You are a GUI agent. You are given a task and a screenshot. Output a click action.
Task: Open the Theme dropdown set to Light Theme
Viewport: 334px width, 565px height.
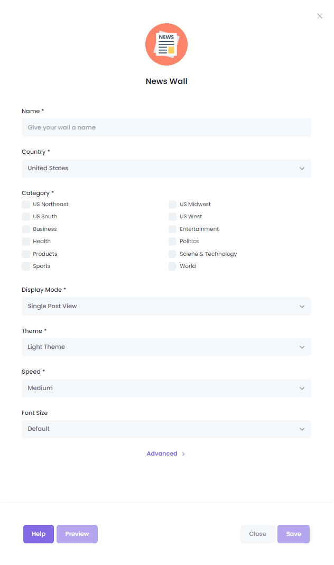click(x=166, y=347)
